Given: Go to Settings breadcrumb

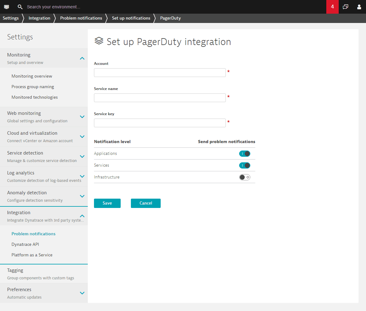Looking at the screenshot, I should pos(11,18).
